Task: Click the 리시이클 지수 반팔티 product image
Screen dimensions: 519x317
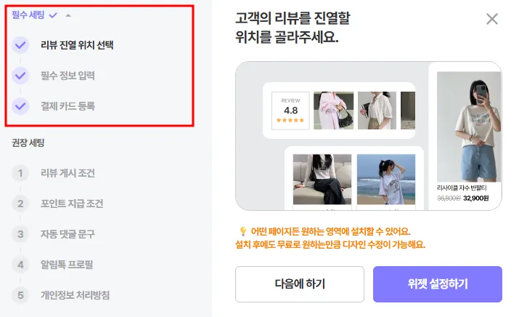Action: (x=469, y=127)
